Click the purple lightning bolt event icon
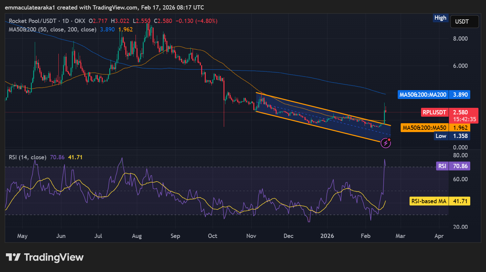 [386, 143]
